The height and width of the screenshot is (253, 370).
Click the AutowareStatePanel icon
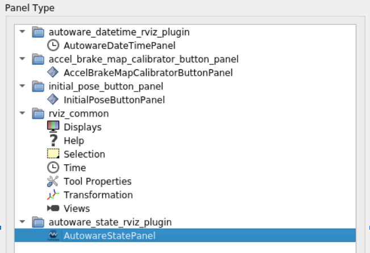click(53, 236)
